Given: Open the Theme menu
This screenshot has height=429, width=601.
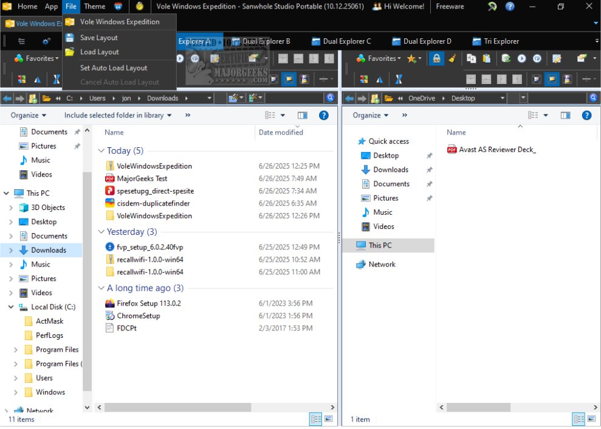Looking at the screenshot, I should tap(94, 7).
